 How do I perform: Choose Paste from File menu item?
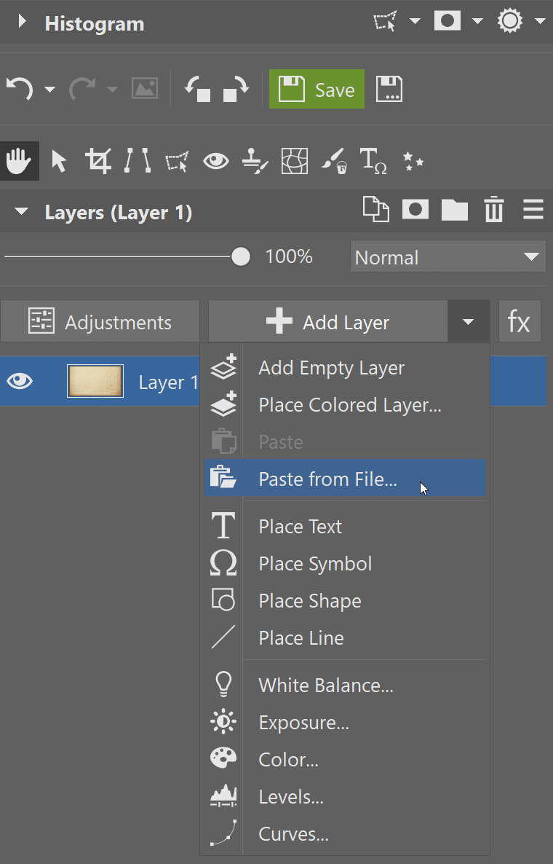tap(327, 479)
